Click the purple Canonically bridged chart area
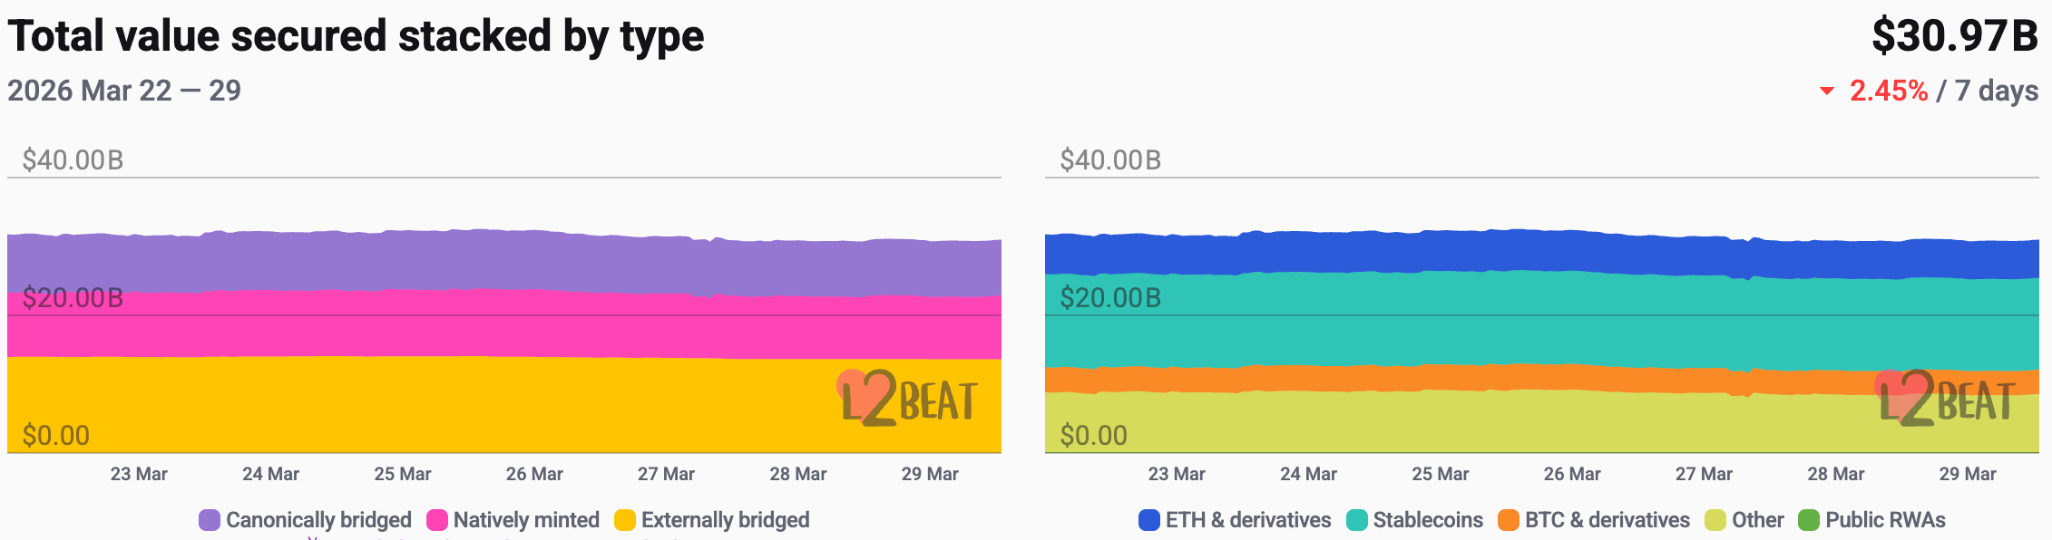Screen dimensions: 2052x540 pos(454,261)
